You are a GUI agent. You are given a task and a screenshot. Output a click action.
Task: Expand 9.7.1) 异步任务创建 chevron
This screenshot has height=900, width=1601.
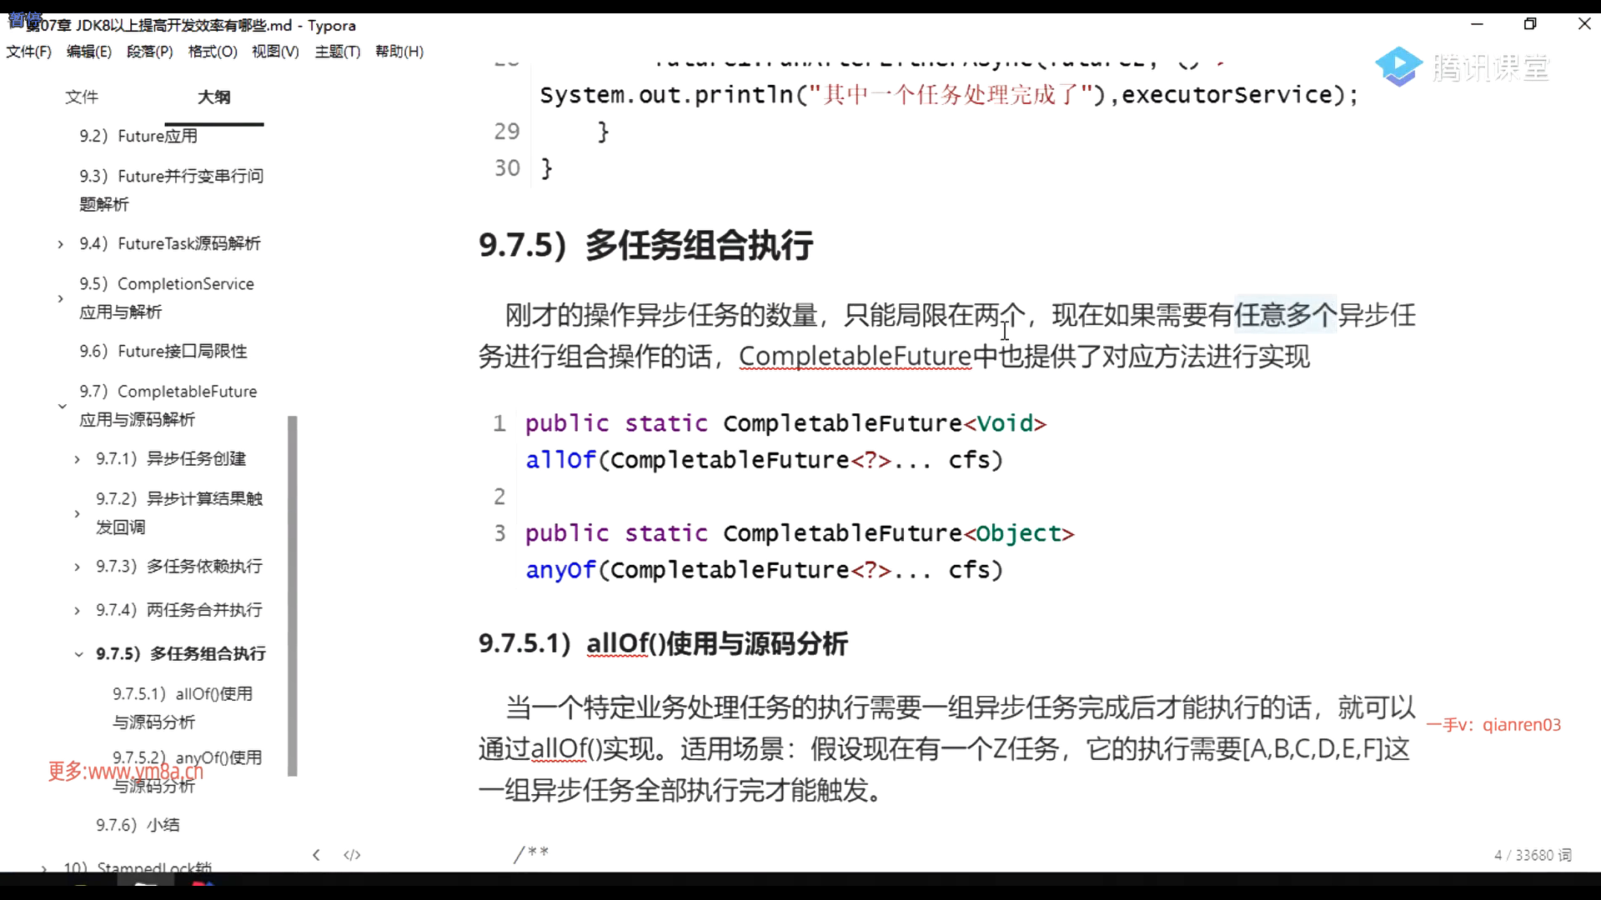(x=77, y=459)
